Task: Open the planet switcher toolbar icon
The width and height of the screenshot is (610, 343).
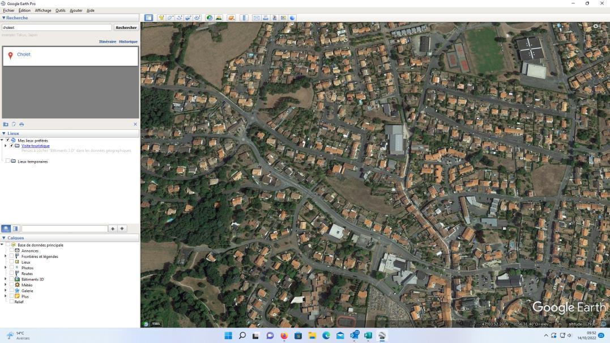Action: tap(231, 18)
